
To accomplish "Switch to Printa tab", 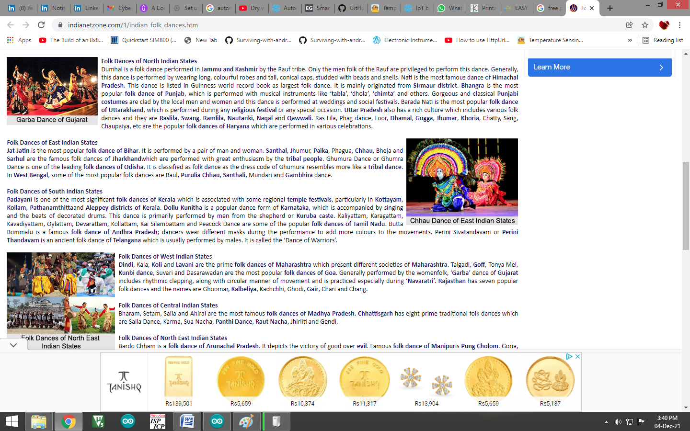I will point(483,8).
